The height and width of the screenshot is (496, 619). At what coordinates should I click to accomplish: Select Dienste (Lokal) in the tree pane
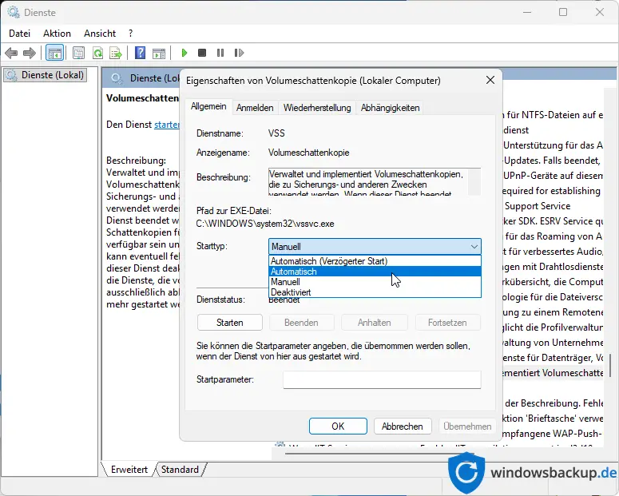[46, 75]
